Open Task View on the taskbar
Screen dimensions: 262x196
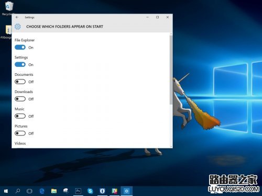pyautogui.click(x=29, y=191)
